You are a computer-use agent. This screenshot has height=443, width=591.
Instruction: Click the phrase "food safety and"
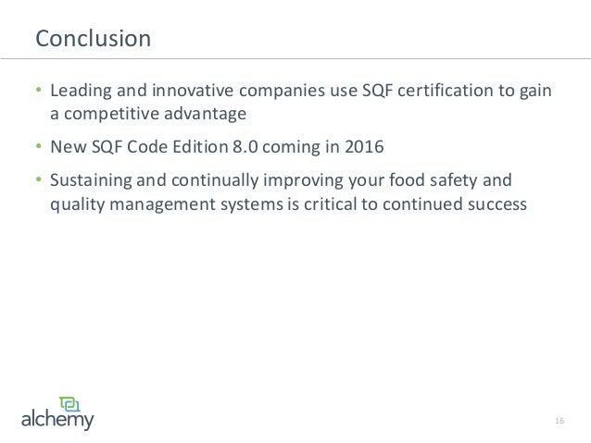click(x=450, y=179)
